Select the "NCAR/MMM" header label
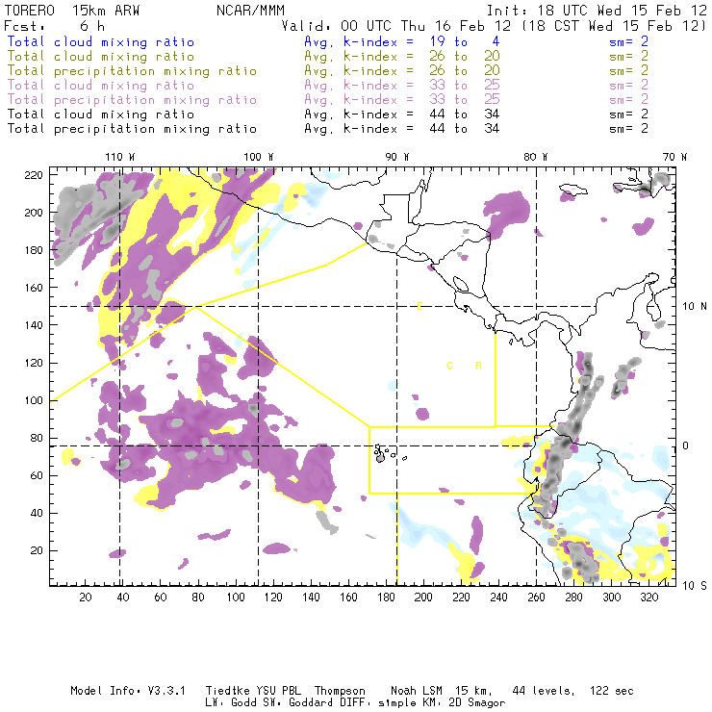This screenshot has height=712, width=712. [250, 11]
